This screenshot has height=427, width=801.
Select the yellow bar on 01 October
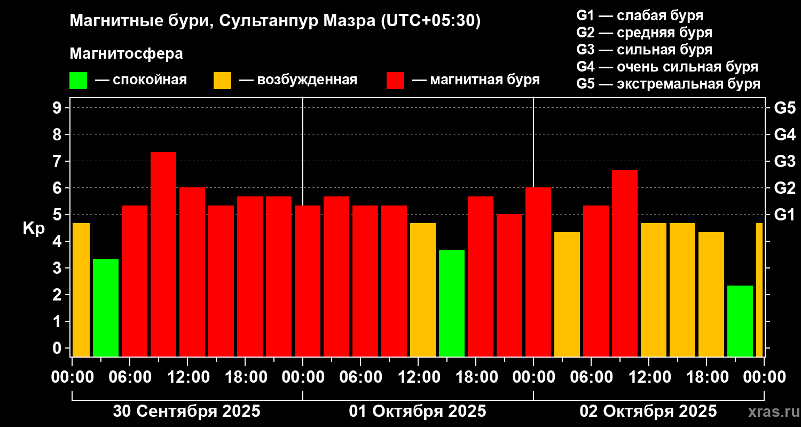click(x=423, y=290)
